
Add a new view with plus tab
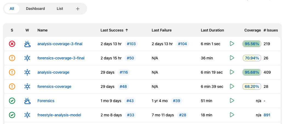pos(78,8)
